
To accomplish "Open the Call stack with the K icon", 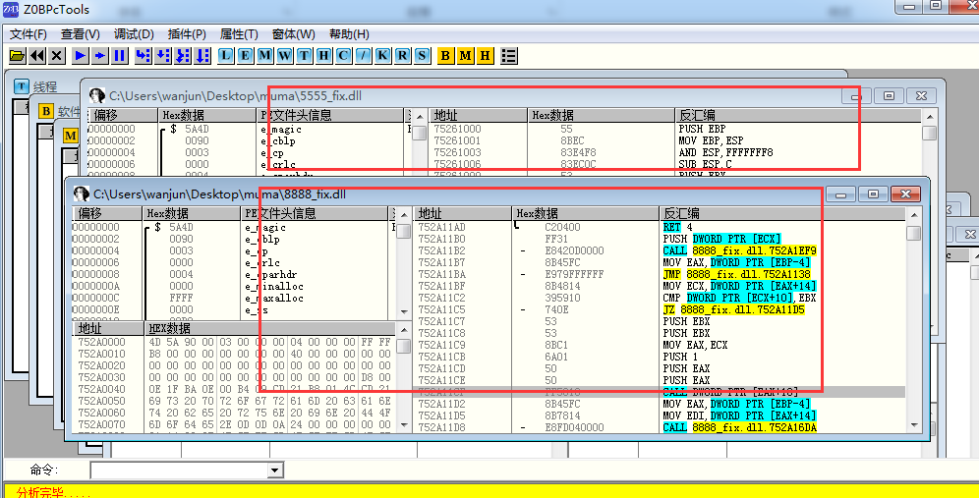I will (382, 56).
